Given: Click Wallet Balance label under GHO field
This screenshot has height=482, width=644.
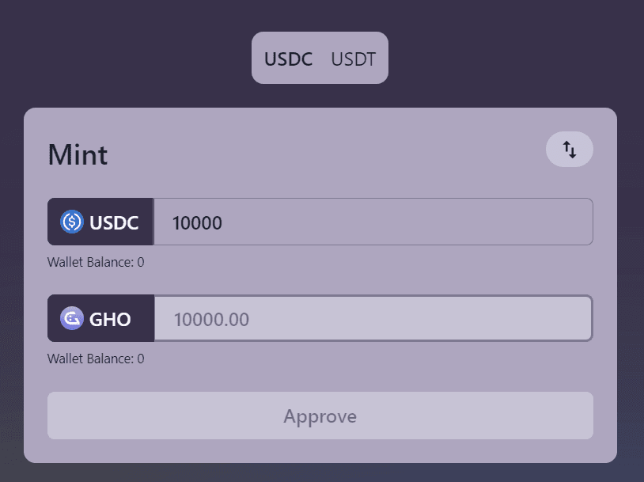Looking at the screenshot, I should pos(91,359).
